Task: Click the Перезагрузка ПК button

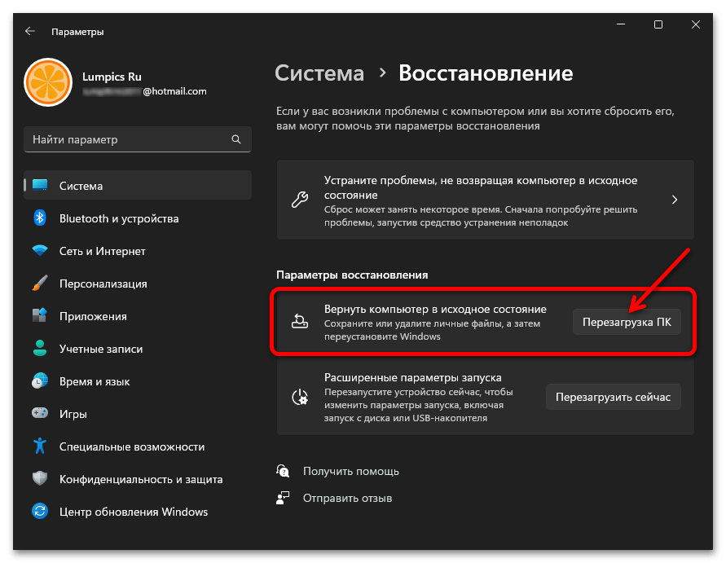Action: 627,322
